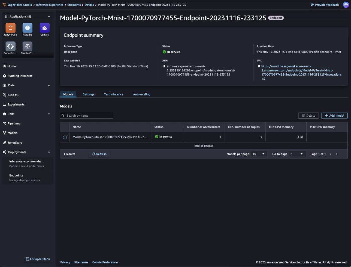The image size is (351, 267).
Task: Switch to the Settings tab
Action: click(x=89, y=94)
